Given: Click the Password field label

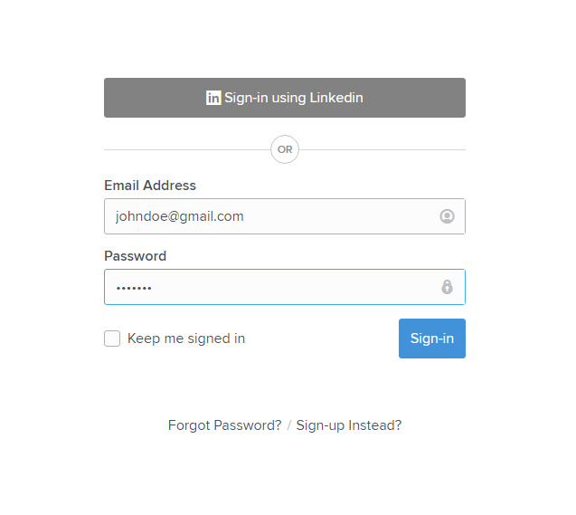Looking at the screenshot, I should [x=136, y=256].
